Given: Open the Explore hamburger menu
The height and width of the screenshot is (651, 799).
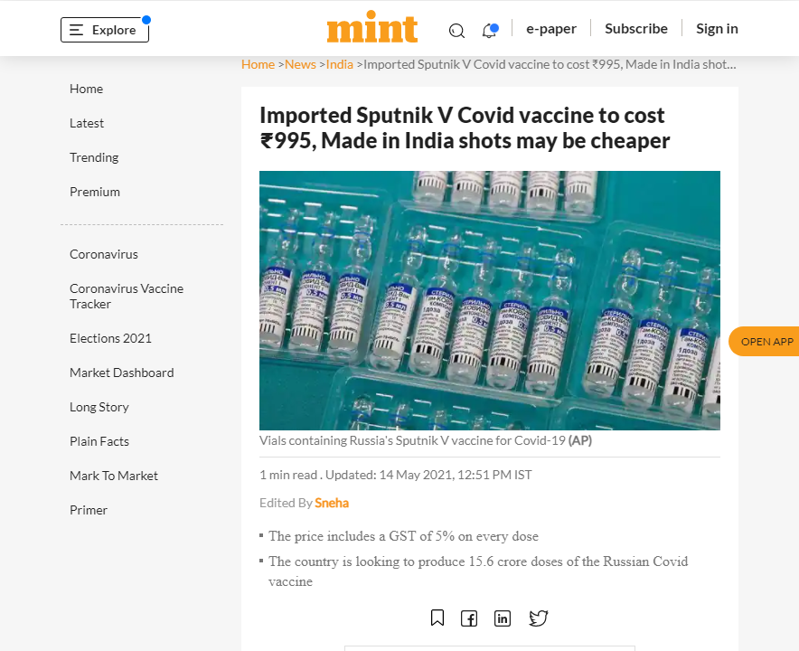Looking at the screenshot, I should tap(104, 29).
